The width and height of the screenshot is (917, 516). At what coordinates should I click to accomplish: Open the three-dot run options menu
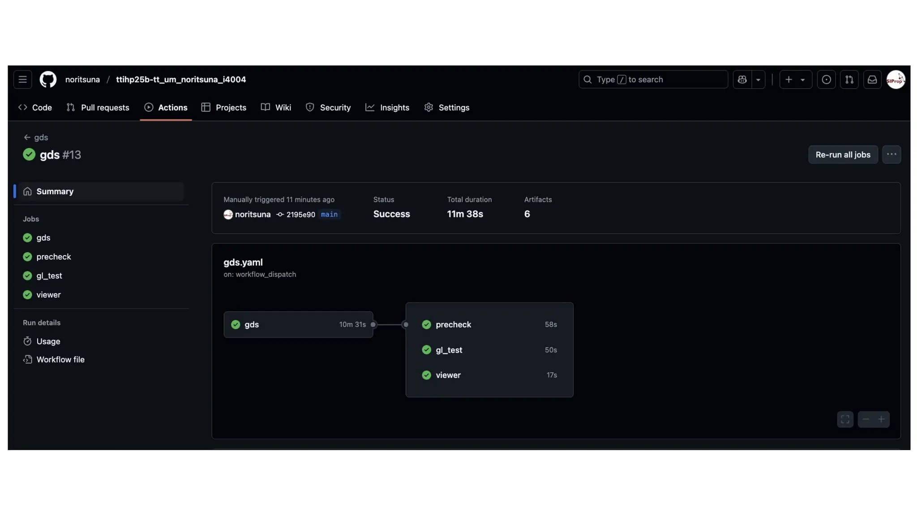(891, 155)
